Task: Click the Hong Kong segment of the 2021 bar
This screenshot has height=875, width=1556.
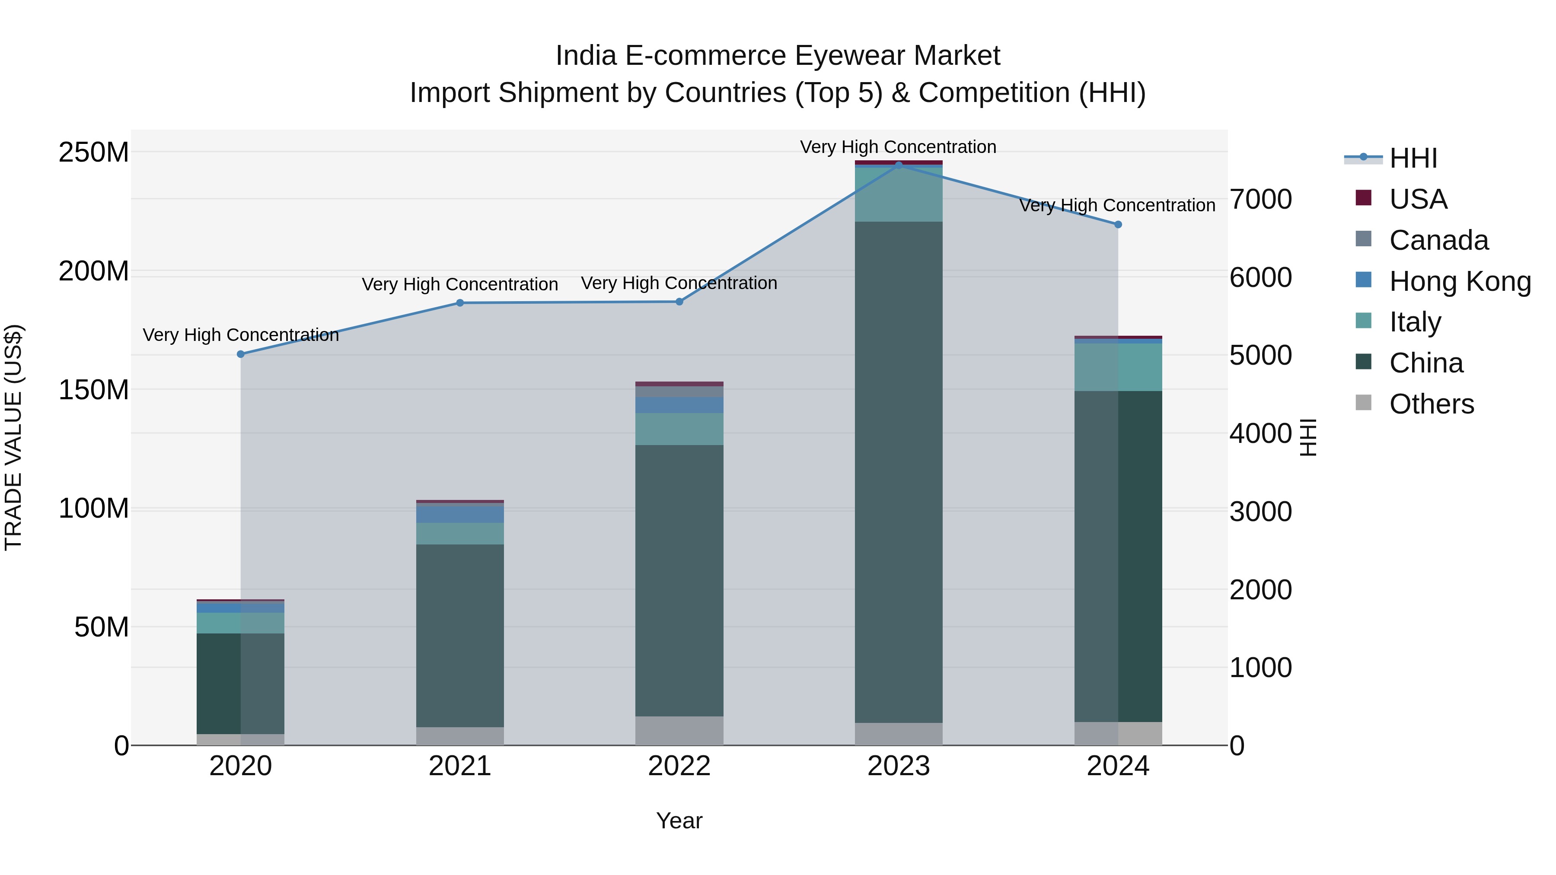Action: (x=460, y=514)
